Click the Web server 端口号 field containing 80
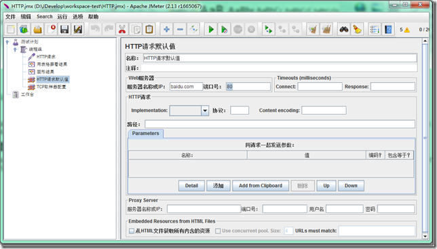The width and height of the screenshot is (437, 249). [x=248, y=87]
